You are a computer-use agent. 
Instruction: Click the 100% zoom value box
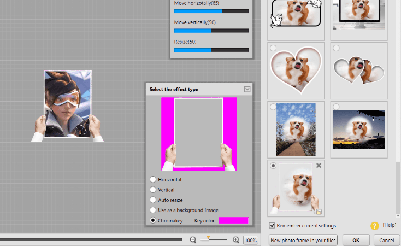point(250,241)
